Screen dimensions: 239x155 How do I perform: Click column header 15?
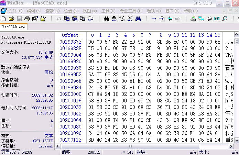tap(218, 35)
